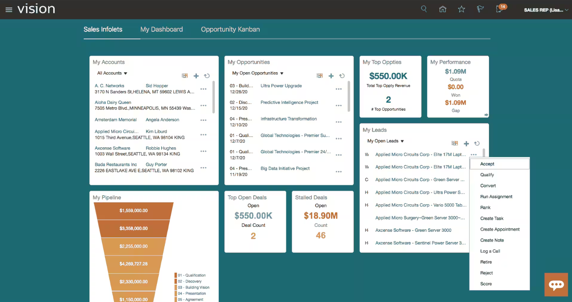Add a new account with plus icon
The width and height of the screenshot is (572, 302).
(x=196, y=76)
